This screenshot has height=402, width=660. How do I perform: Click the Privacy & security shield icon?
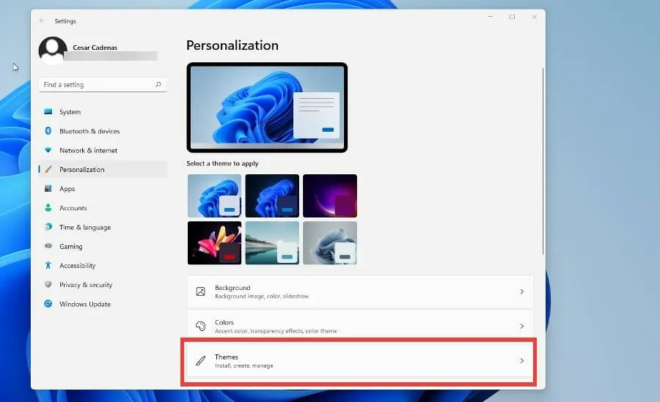pyautogui.click(x=48, y=285)
